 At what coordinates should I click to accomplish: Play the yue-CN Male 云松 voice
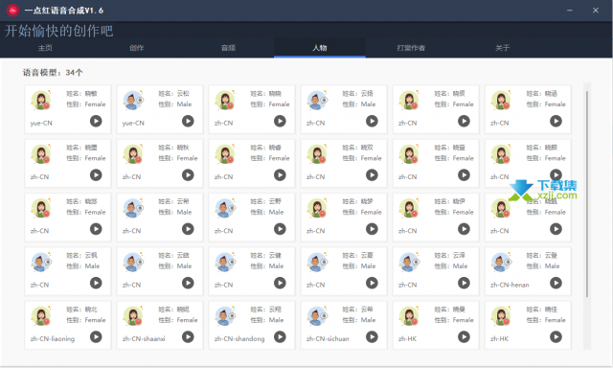188,122
